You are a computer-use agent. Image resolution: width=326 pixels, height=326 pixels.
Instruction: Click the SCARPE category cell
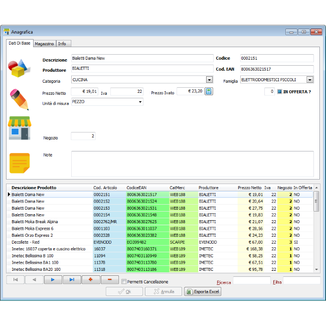[x=184, y=242]
